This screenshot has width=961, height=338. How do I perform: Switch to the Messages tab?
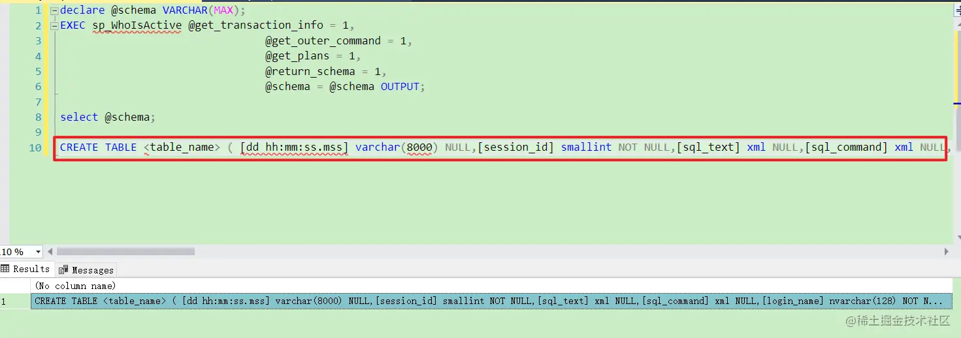(x=86, y=269)
